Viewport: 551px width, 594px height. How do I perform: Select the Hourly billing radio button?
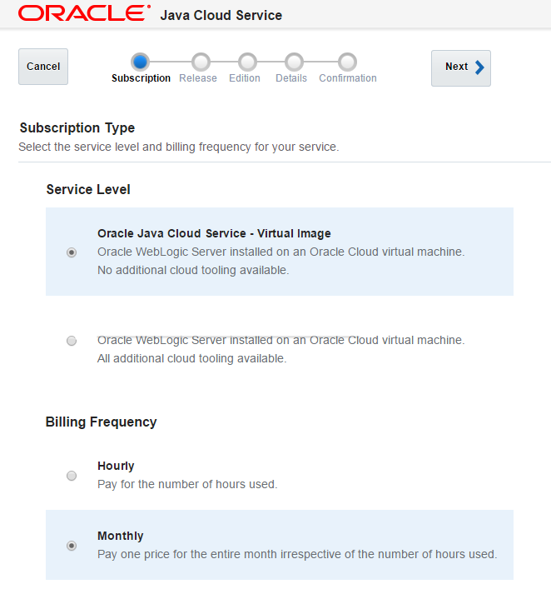(72, 476)
